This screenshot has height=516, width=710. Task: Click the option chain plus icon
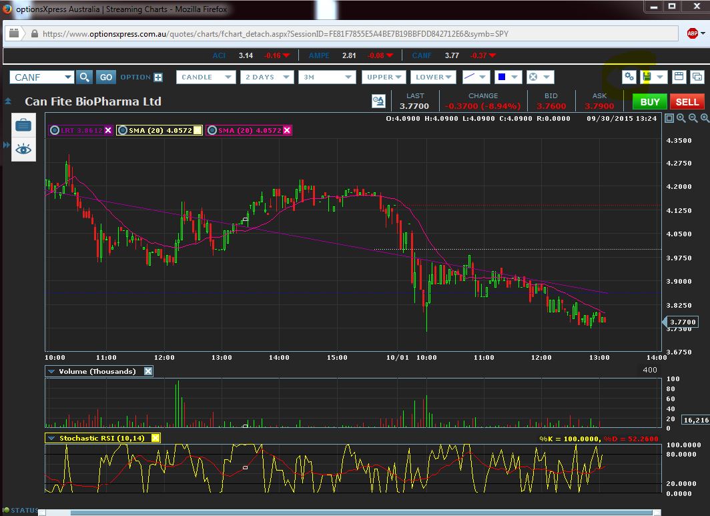coord(158,77)
